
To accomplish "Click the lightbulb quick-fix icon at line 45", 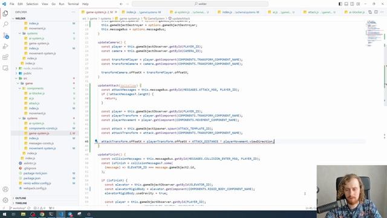I will [96, 141].
